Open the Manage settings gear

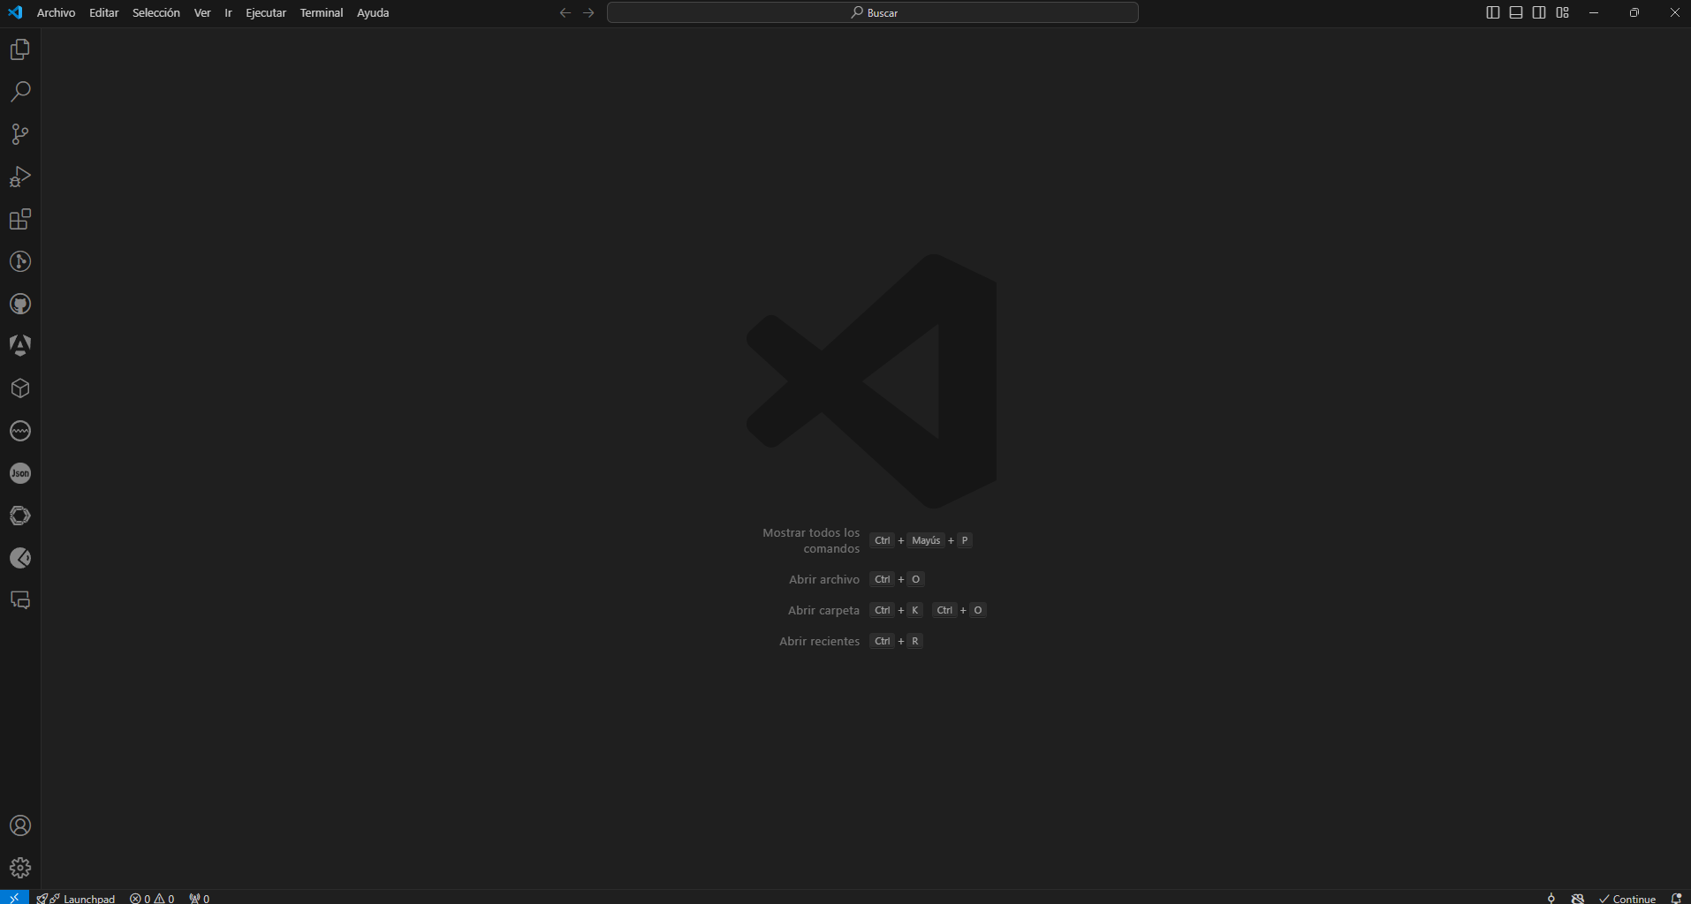pyautogui.click(x=19, y=867)
